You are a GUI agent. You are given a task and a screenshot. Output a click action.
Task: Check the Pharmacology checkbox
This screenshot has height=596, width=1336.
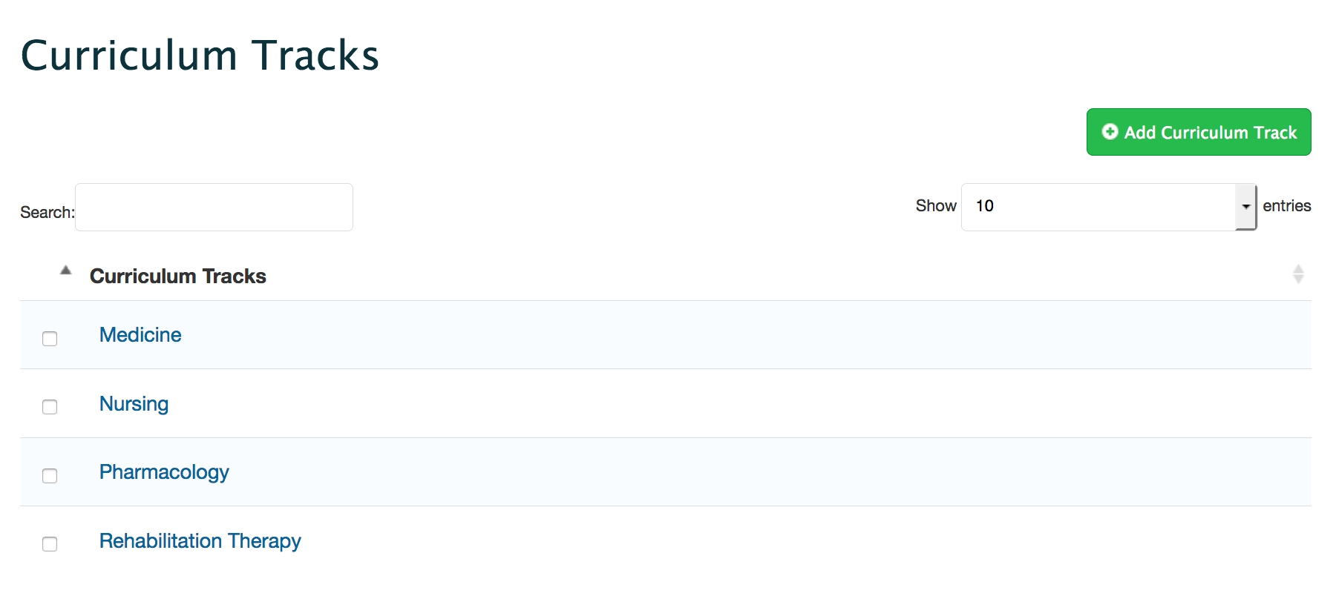click(x=50, y=476)
